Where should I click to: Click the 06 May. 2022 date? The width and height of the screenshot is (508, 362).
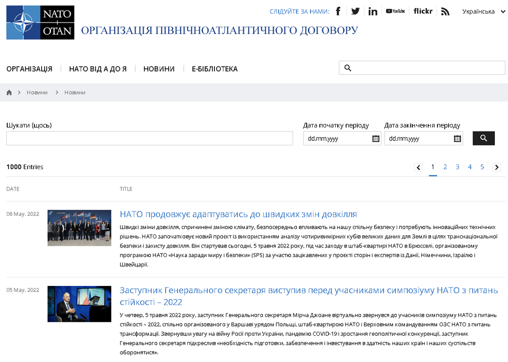(x=23, y=214)
